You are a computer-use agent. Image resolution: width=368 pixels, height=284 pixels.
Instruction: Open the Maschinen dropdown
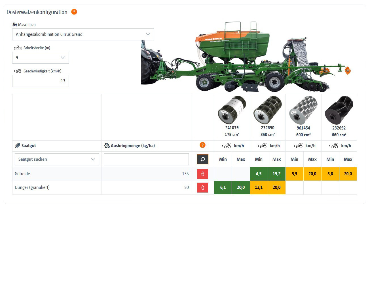pyautogui.click(x=83, y=34)
